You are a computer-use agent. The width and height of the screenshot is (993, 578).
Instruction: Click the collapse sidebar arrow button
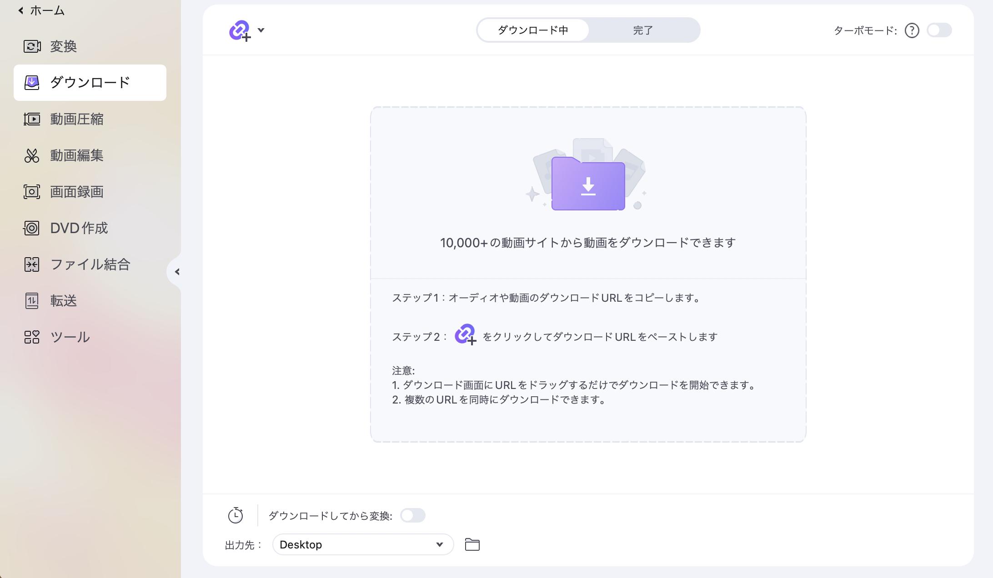[177, 272]
